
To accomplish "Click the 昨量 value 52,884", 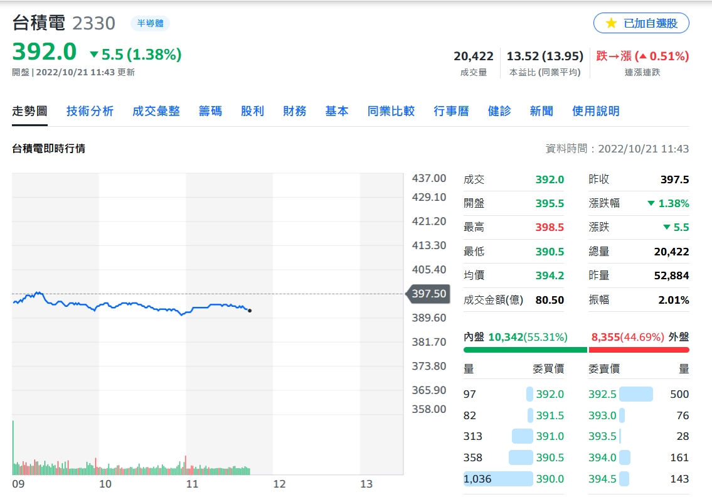I will pos(672,275).
